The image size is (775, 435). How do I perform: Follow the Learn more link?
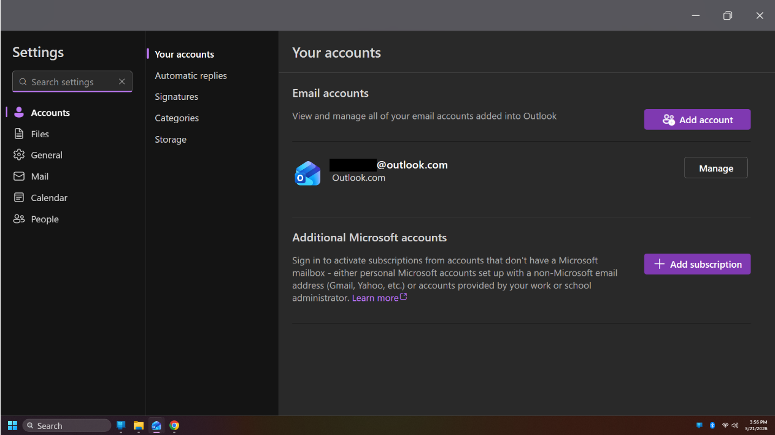[x=379, y=298]
